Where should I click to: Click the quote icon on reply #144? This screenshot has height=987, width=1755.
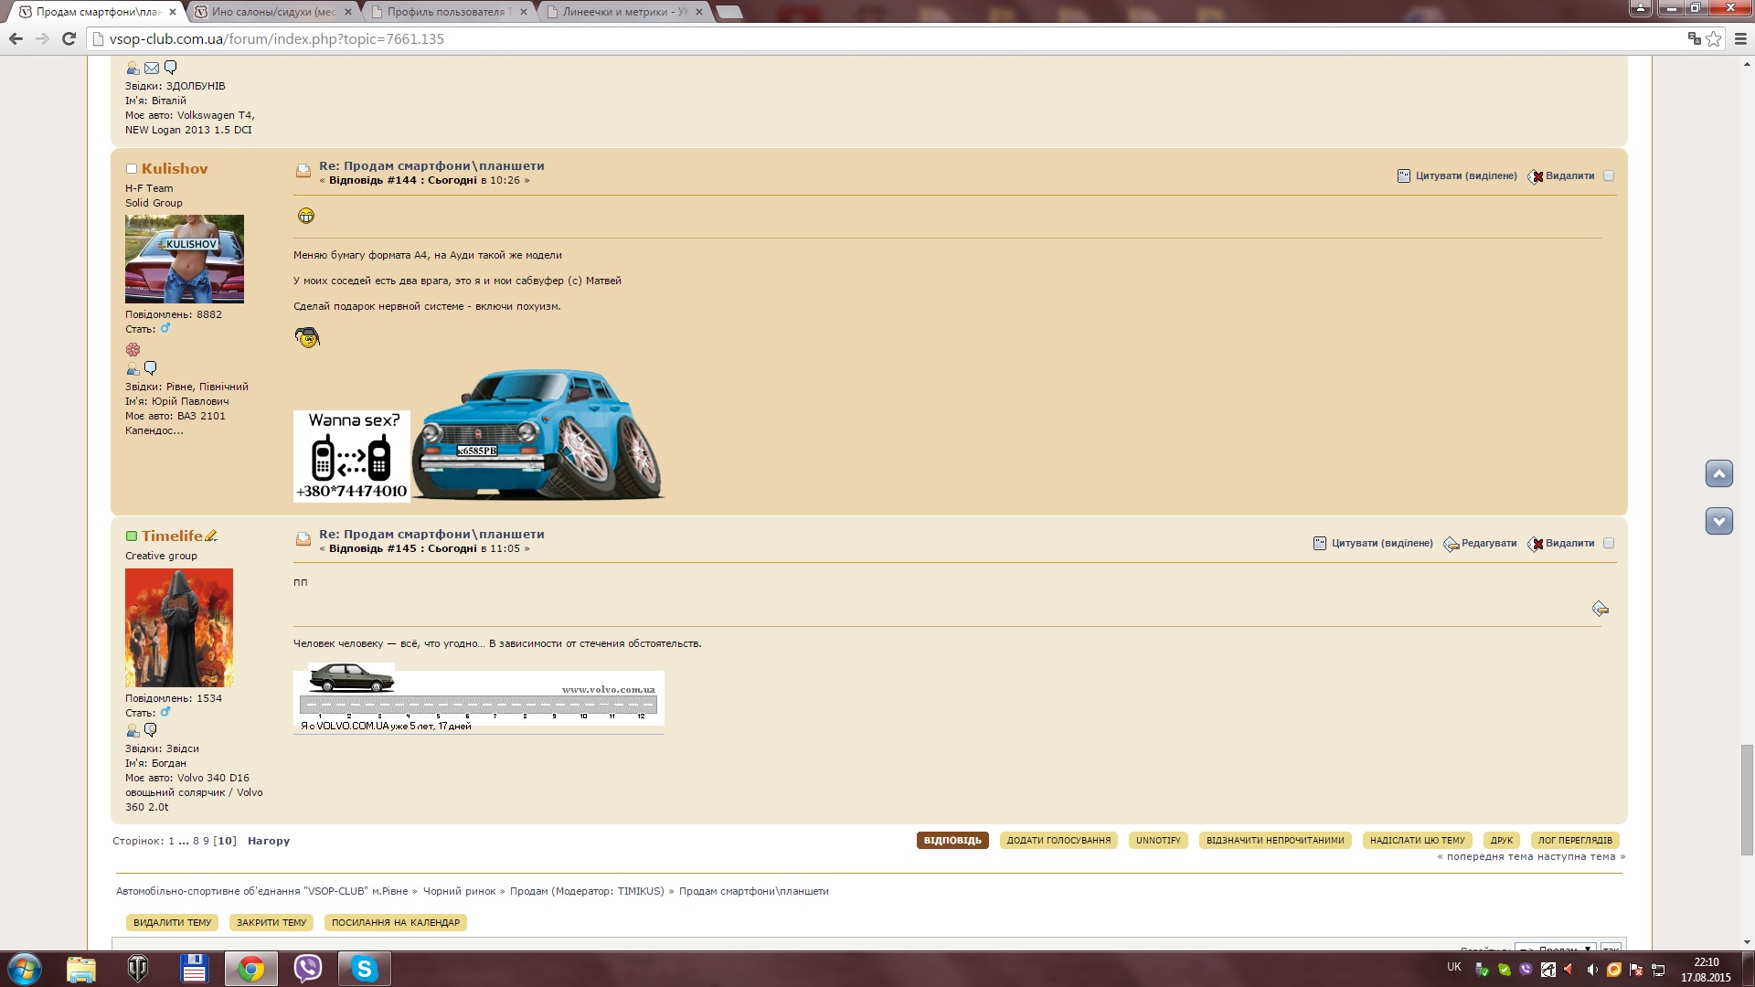1404,176
